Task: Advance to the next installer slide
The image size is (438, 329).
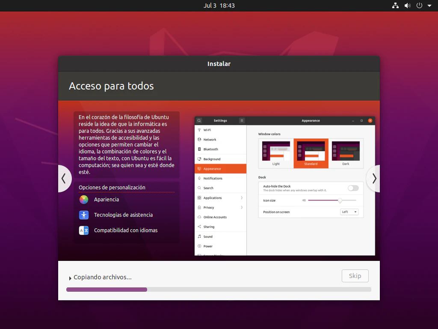Action: tap(374, 179)
